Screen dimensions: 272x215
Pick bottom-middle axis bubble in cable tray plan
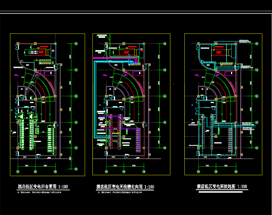pos(124,172)
